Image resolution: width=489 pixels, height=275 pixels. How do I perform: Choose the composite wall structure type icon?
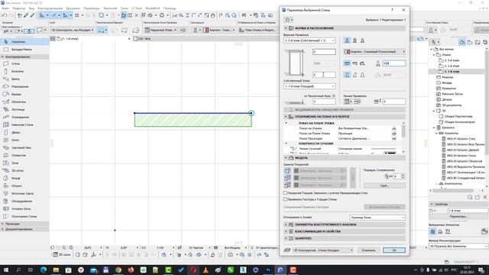(355, 40)
